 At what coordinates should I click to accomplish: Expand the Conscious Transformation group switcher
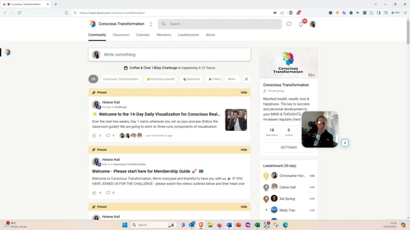[151, 24]
